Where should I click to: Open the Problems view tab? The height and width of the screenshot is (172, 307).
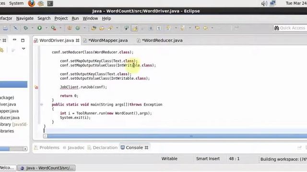(47, 148)
